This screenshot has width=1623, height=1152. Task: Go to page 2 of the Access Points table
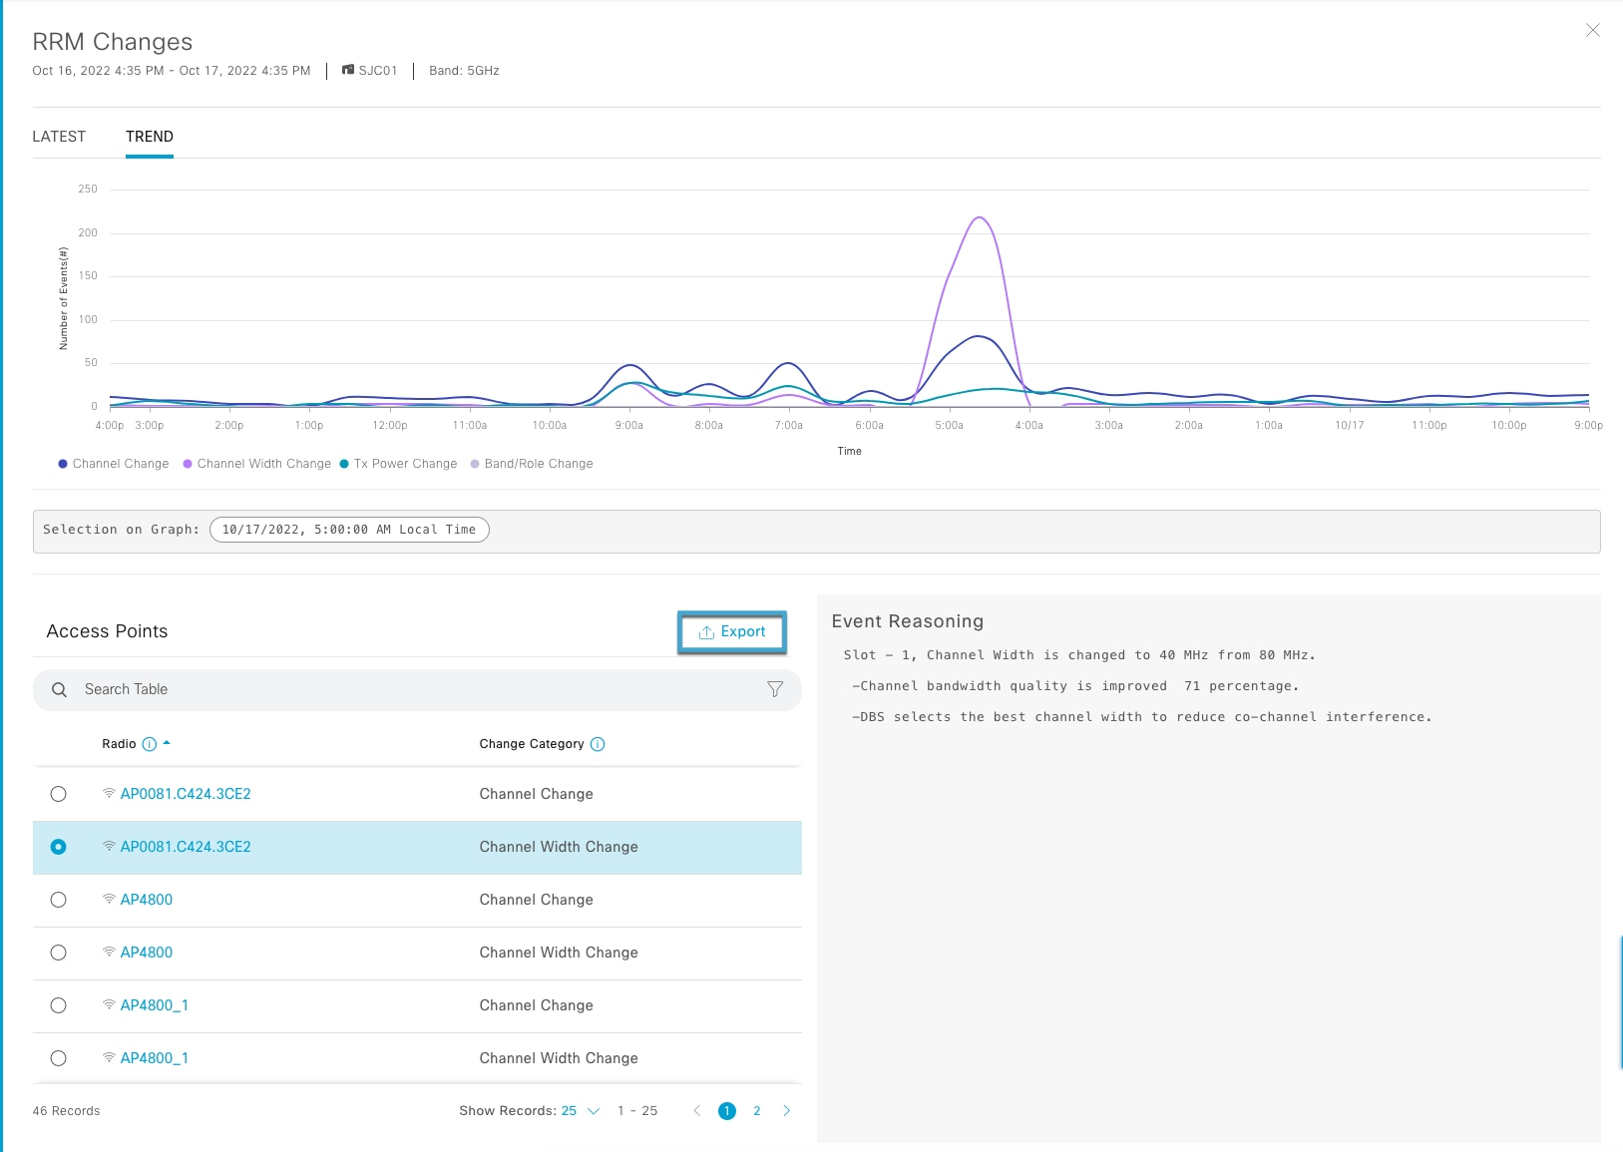tap(757, 1110)
